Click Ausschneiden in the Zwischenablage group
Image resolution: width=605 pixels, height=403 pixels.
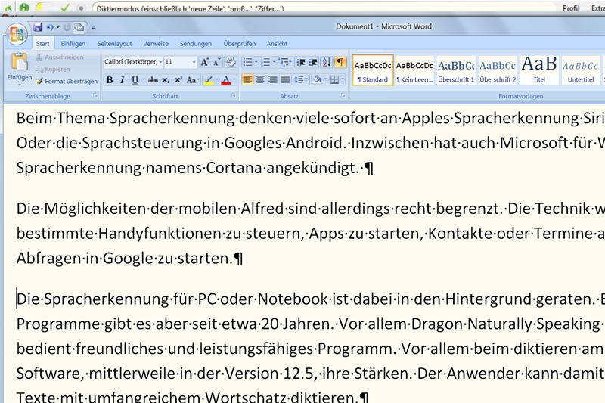tap(60, 57)
